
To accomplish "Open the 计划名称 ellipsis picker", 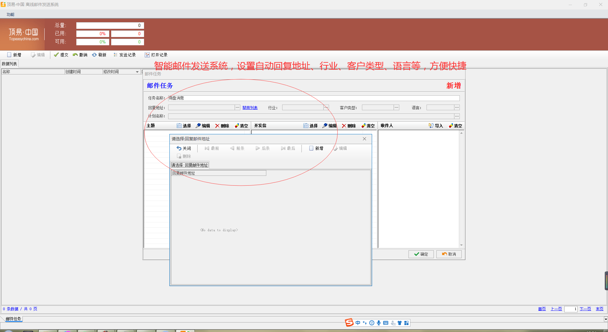I will (457, 116).
